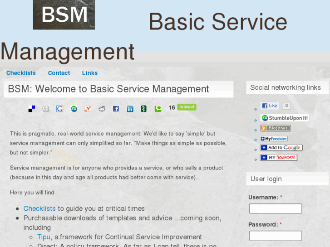Viewport: 330px width, 247px height.
Task: Click the Social networking links heading
Action: (x=286, y=87)
